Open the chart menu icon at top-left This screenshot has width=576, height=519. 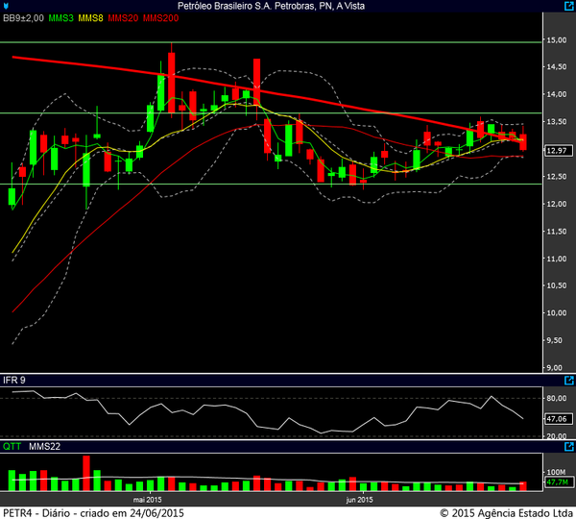click(x=7, y=6)
